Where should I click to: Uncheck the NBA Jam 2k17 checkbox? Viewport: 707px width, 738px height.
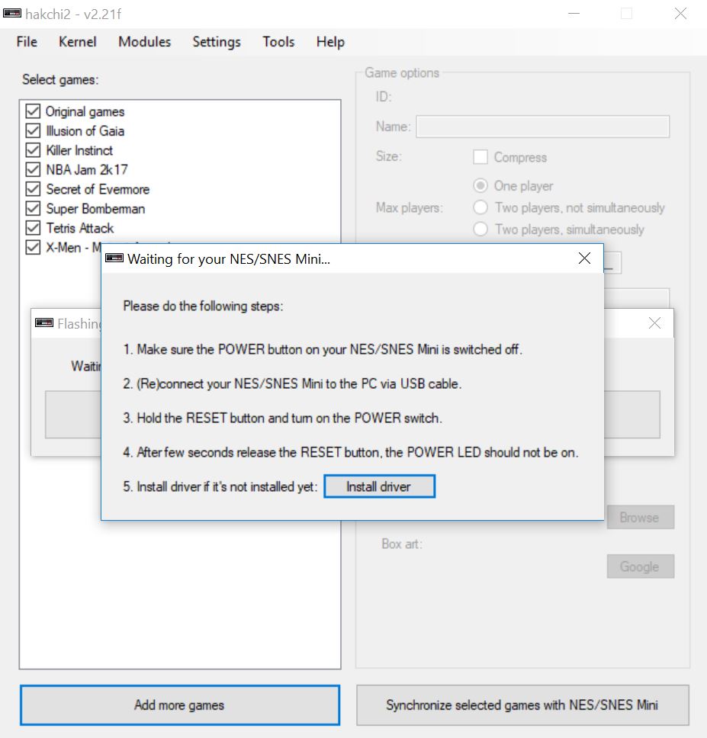click(33, 169)
